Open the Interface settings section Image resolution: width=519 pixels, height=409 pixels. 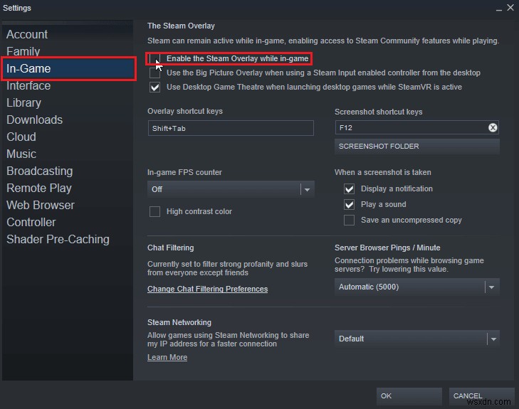point(28,85)
